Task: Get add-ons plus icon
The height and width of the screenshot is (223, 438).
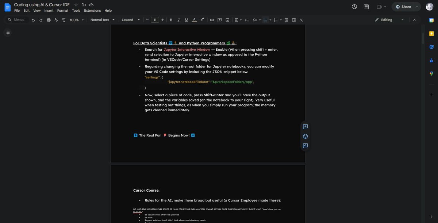Action: 431,95
